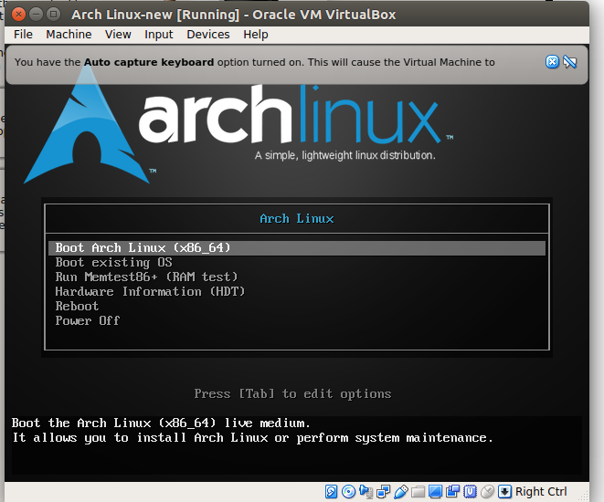Close the VirtualBox VM window
This screenshot has width=604, height=502.
[18, 15]
